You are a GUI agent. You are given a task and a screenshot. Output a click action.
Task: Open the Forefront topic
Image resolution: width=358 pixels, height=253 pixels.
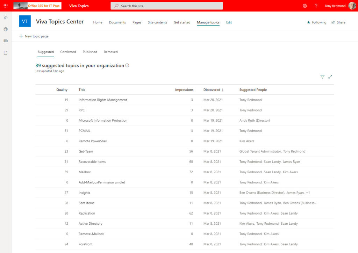point(86,244)
